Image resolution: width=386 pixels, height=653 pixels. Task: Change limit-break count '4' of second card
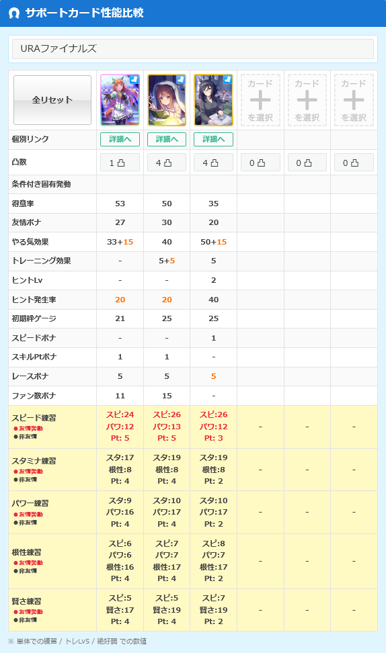[167, 163]
